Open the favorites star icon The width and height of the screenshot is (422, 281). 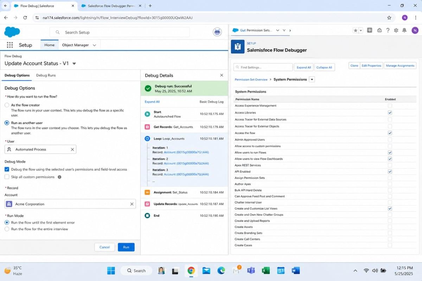coord(356,31)
